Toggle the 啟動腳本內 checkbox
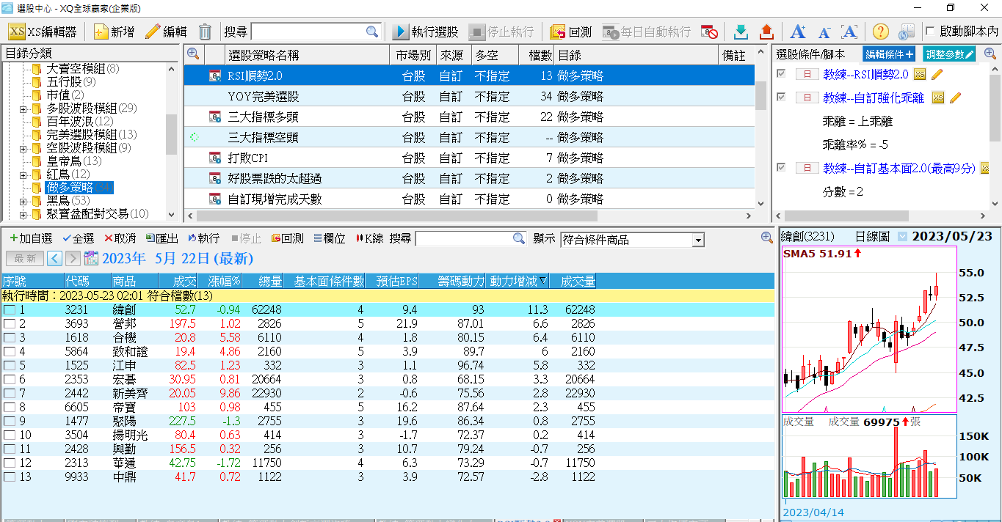 931,32
